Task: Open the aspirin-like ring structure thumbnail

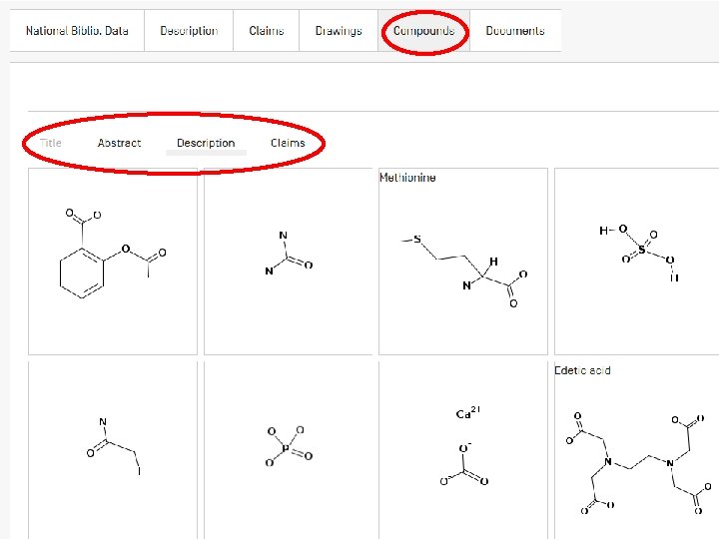Action: click(112, 262)
